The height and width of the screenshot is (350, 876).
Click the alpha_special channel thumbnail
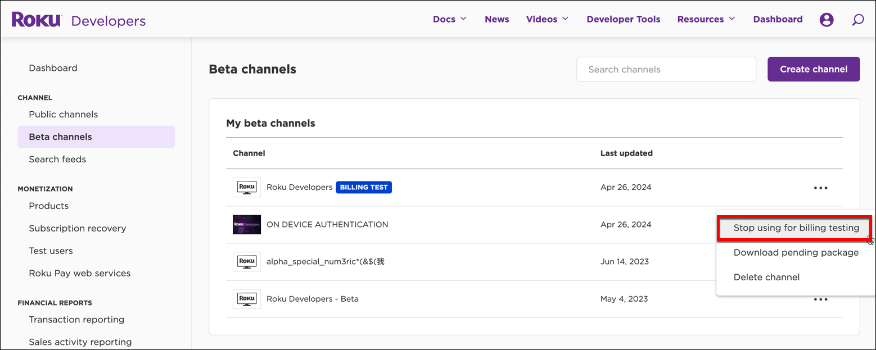point(246,261)
